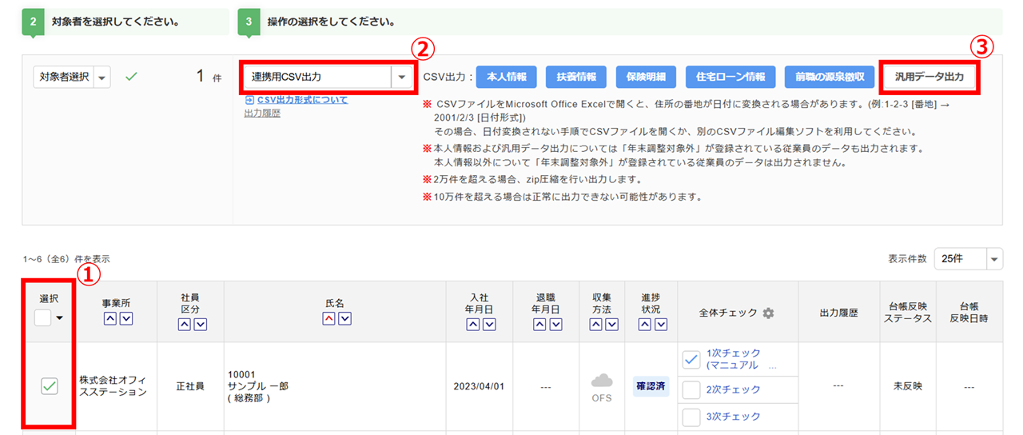Click the gear icon beside 全体チェック

coord(768,313)
